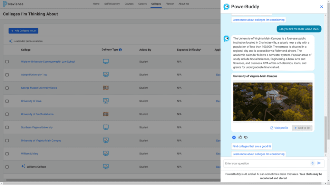Open the Courses menu

point(129,4)
